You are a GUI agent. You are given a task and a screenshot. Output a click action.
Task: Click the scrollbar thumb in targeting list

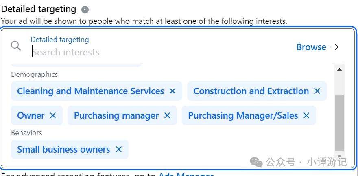click(x=340, y=123)
